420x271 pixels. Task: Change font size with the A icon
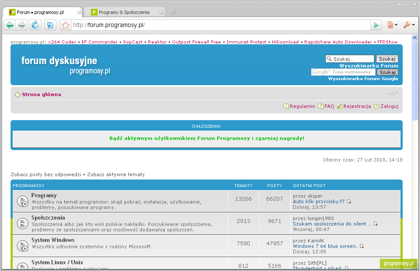click(392, 93)
